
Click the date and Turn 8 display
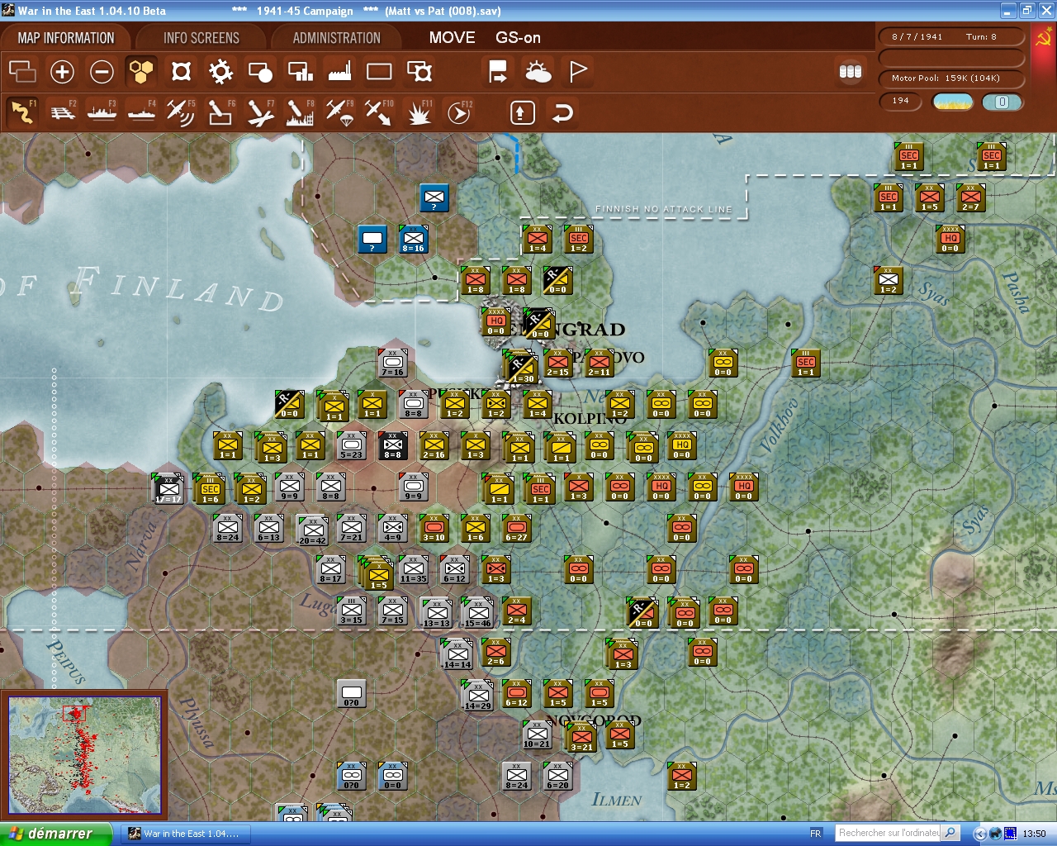[x=952, y=37]
